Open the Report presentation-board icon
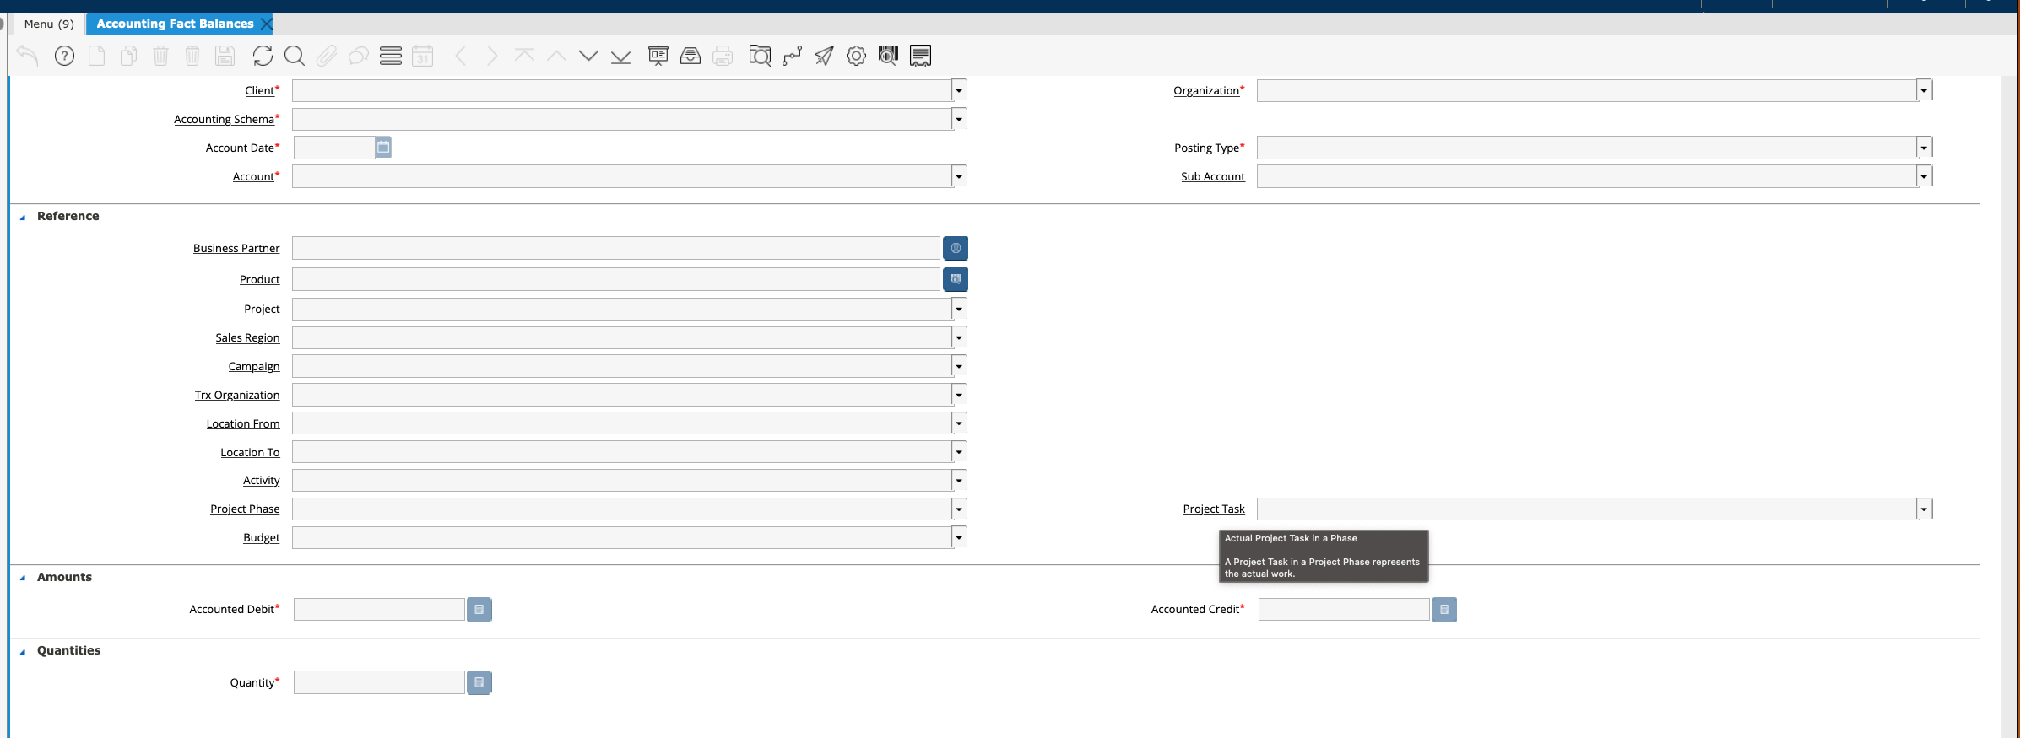This screenshot has height=738, width=2020. pos(658,56)
